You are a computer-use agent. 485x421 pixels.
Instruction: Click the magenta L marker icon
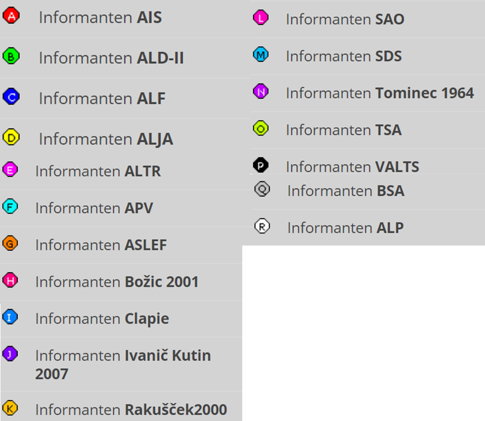(x=261, y=18)
